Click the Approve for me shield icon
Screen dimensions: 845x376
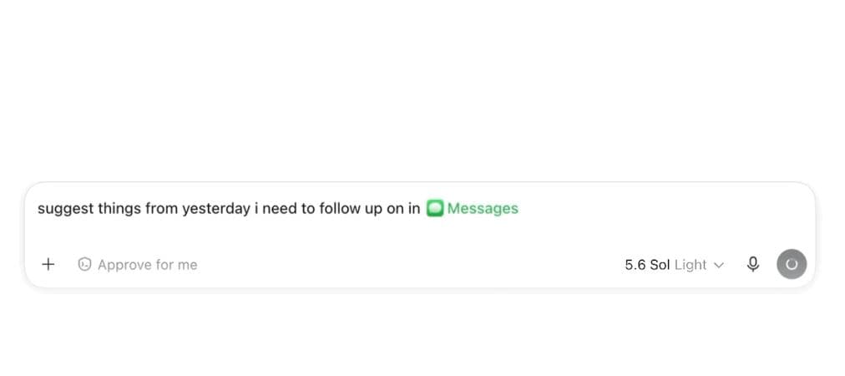[x=84, y=264]
